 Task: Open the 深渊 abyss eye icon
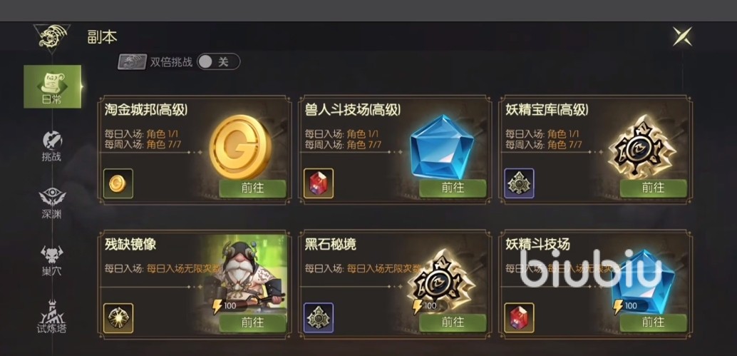[52, 203]
